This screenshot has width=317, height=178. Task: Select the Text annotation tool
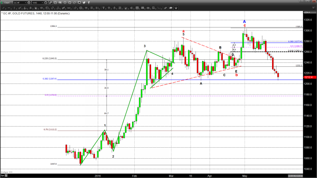point(103,8)
